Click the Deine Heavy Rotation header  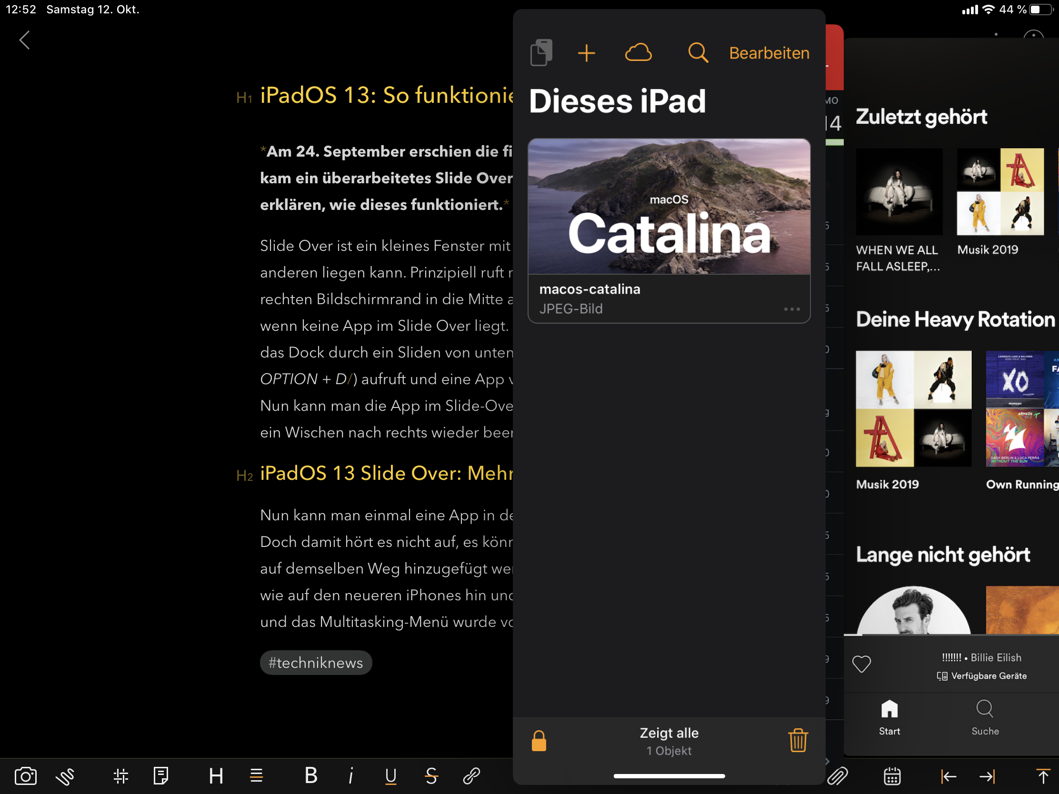955,320
